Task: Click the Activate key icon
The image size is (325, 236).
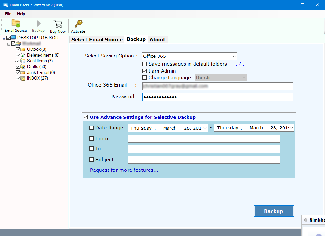Action: click(x=78, y=24)
